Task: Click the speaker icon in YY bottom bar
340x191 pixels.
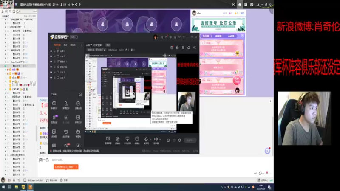Action: point(9,180)
